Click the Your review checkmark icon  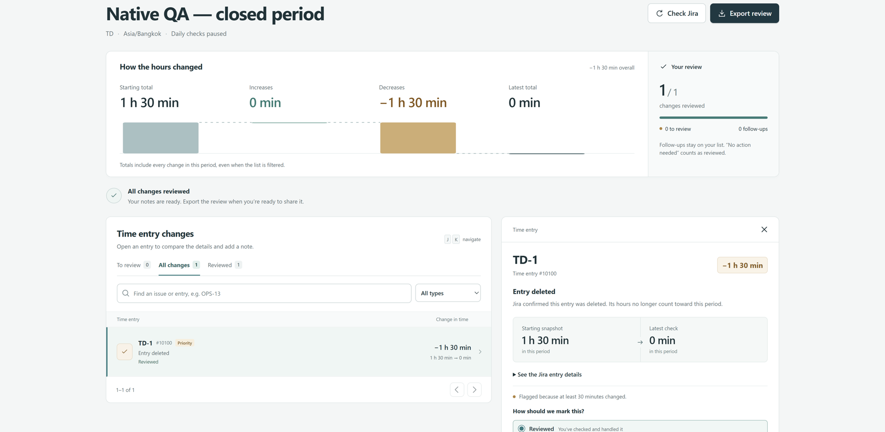coord(663,67)
